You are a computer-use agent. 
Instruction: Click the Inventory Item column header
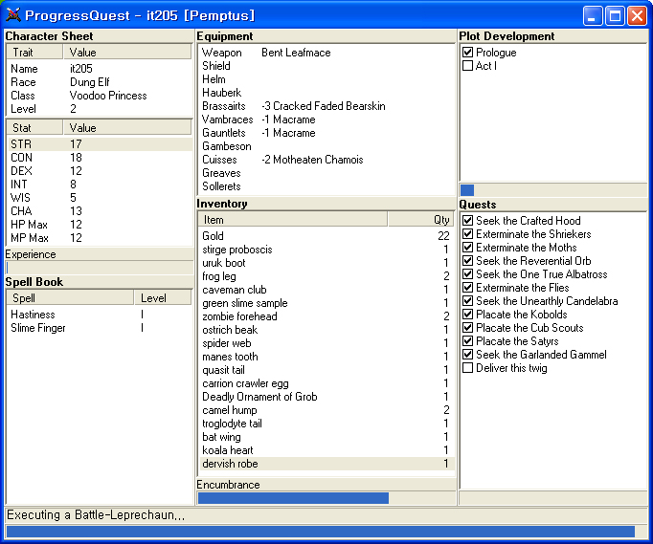[x=293, y=220]
